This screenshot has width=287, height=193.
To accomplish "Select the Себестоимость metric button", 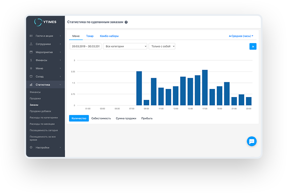I will (101, 119).
